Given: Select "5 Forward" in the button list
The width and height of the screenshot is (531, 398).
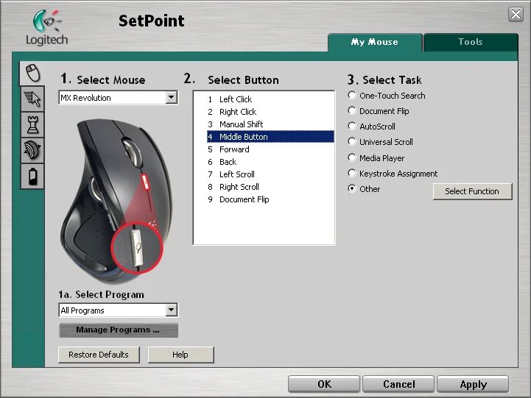Looking at the screenshot, I should [x=270, y=149].
